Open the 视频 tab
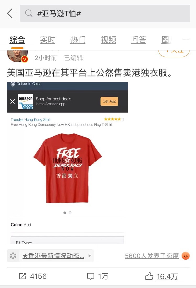Image resolution: width=196 pixels, height=288 pixels. [108, 40]
